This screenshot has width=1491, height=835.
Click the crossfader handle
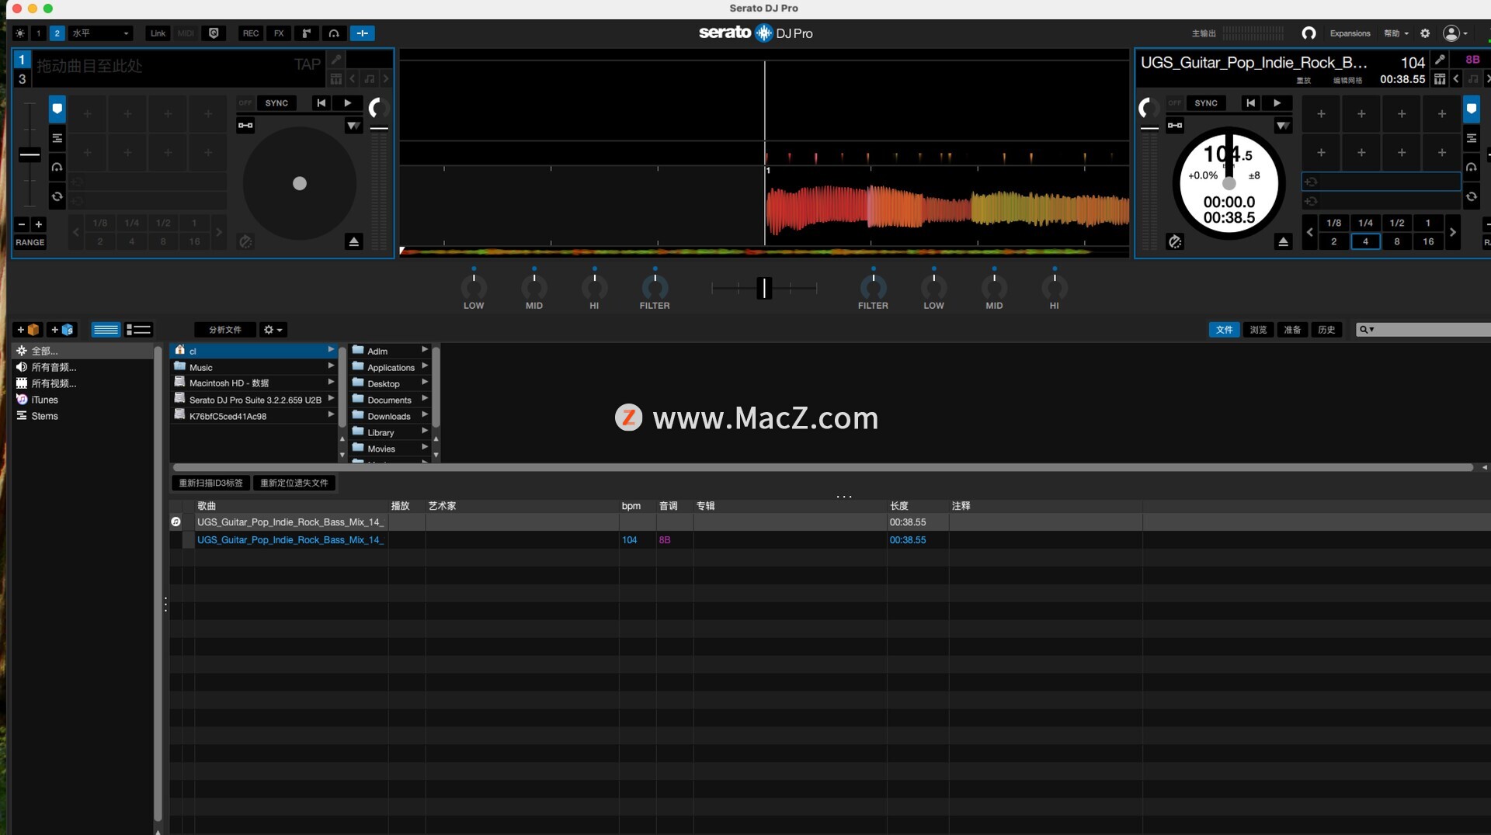tap(764, 288)
